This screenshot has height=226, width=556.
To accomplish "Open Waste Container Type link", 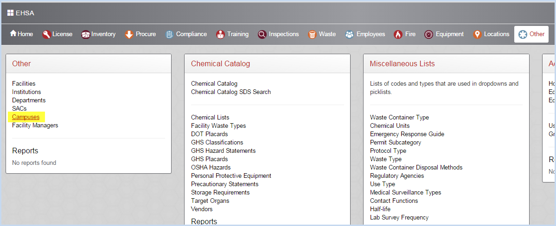I will pyautogui.click(x=399, y=117).
